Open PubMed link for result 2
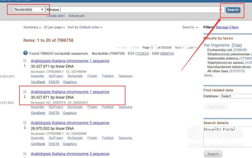 point(108,107)
